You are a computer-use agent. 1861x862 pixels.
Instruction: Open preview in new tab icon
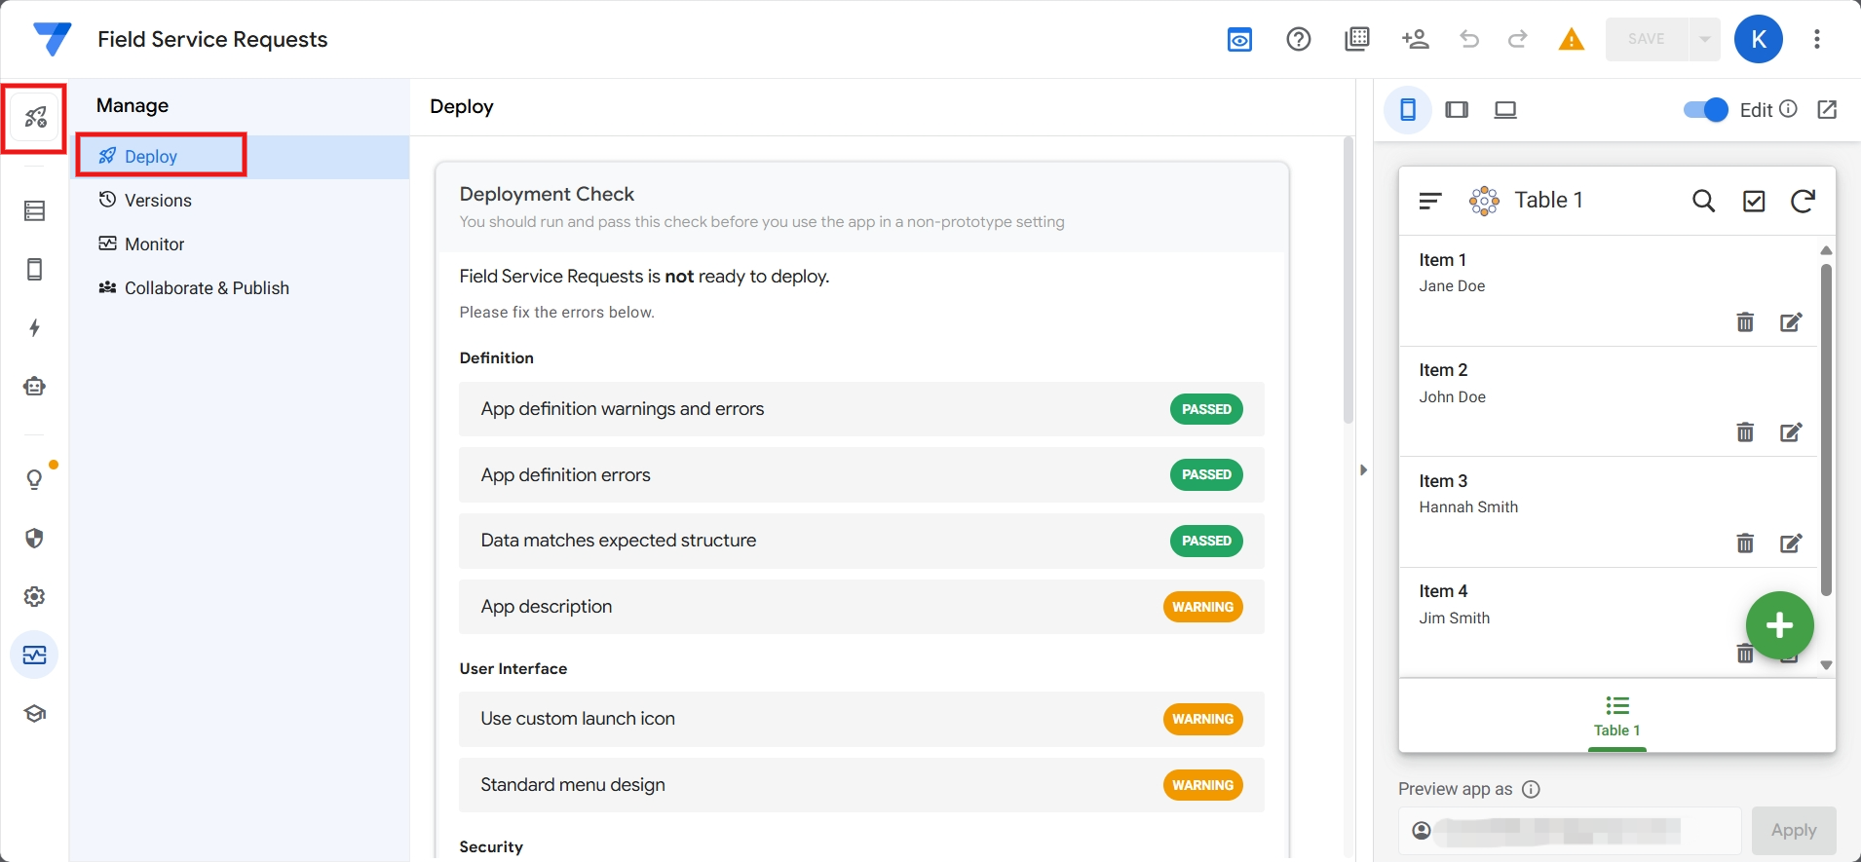(1827, 109)
